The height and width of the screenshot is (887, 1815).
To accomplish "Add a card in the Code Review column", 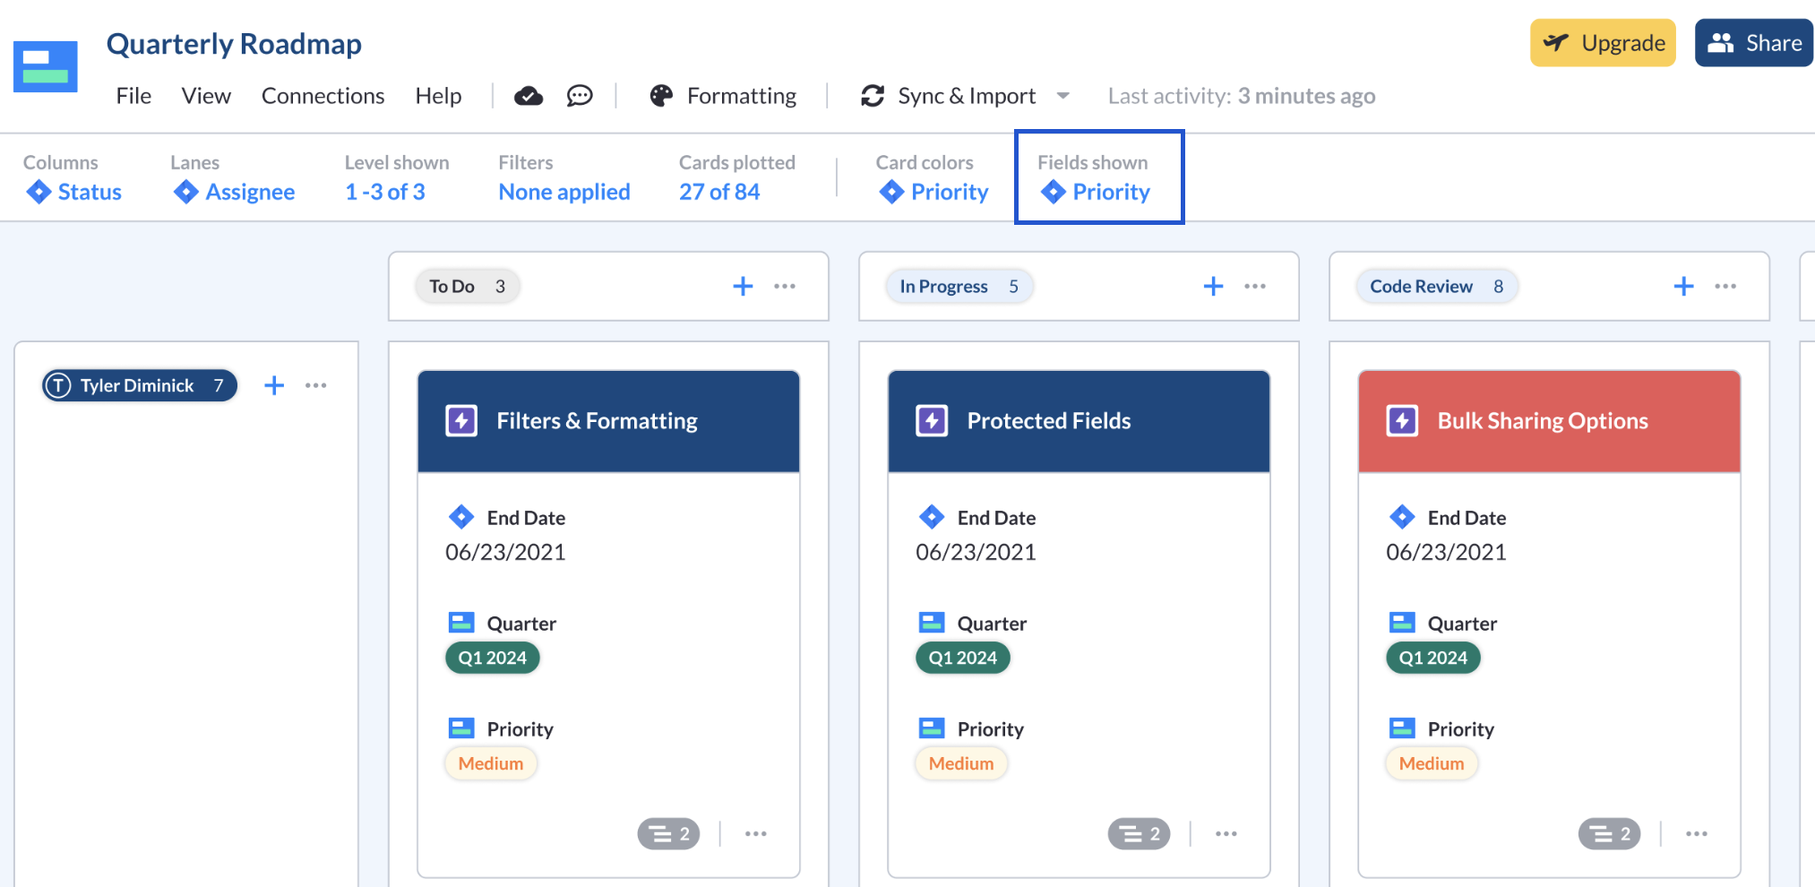I will 1683,286.
